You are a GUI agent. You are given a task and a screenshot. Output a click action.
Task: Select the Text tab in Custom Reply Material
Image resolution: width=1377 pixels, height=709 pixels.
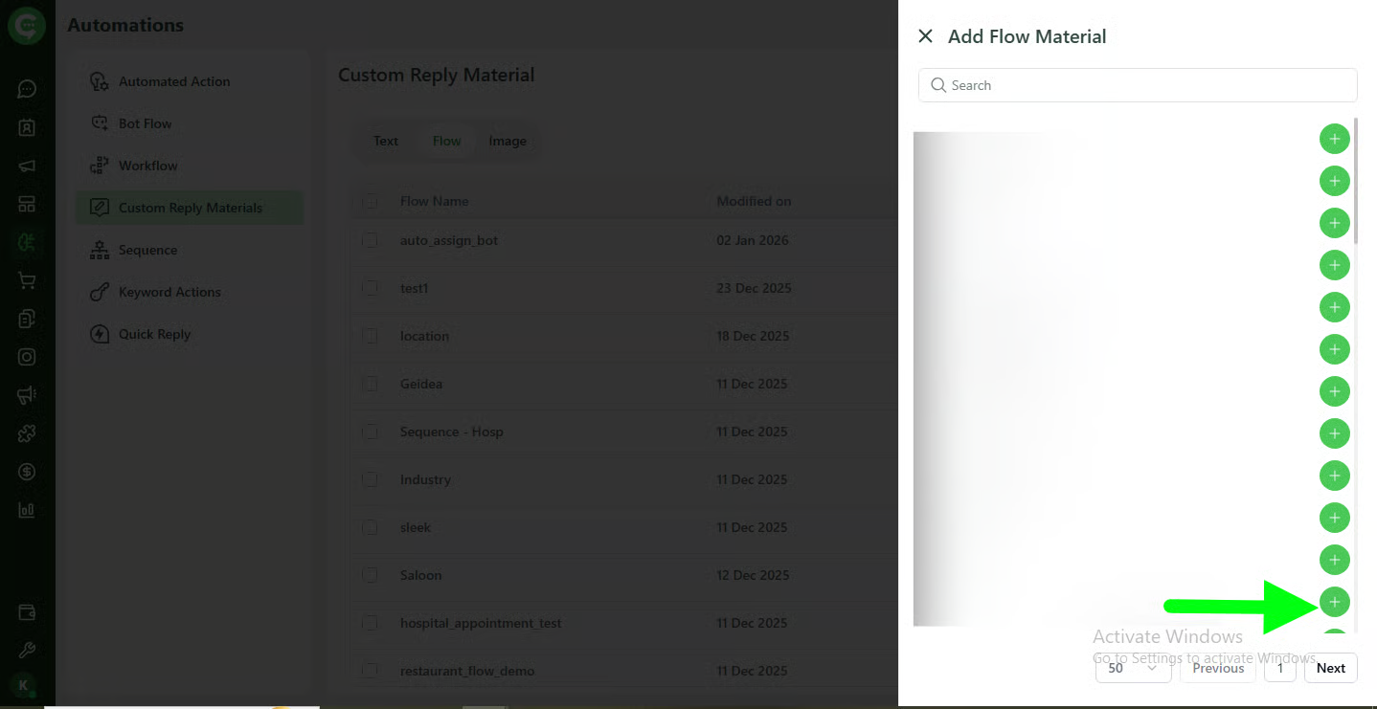(385, 141)
